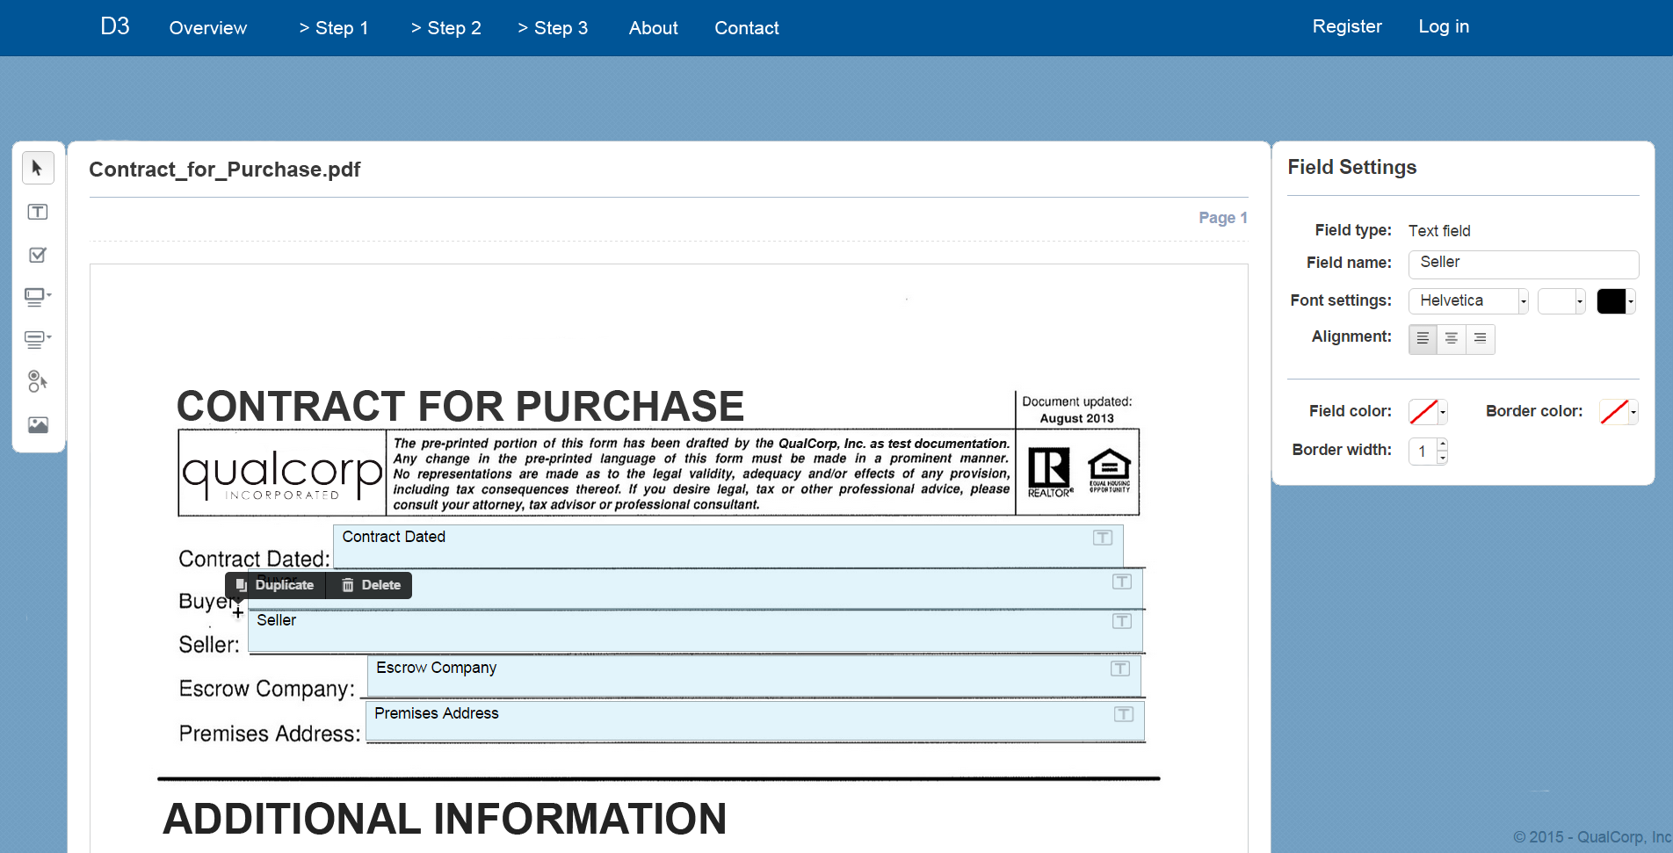1673x853 pixels.
Task: Open Step 3 in the navbar
Action: (x=553, y=28)
